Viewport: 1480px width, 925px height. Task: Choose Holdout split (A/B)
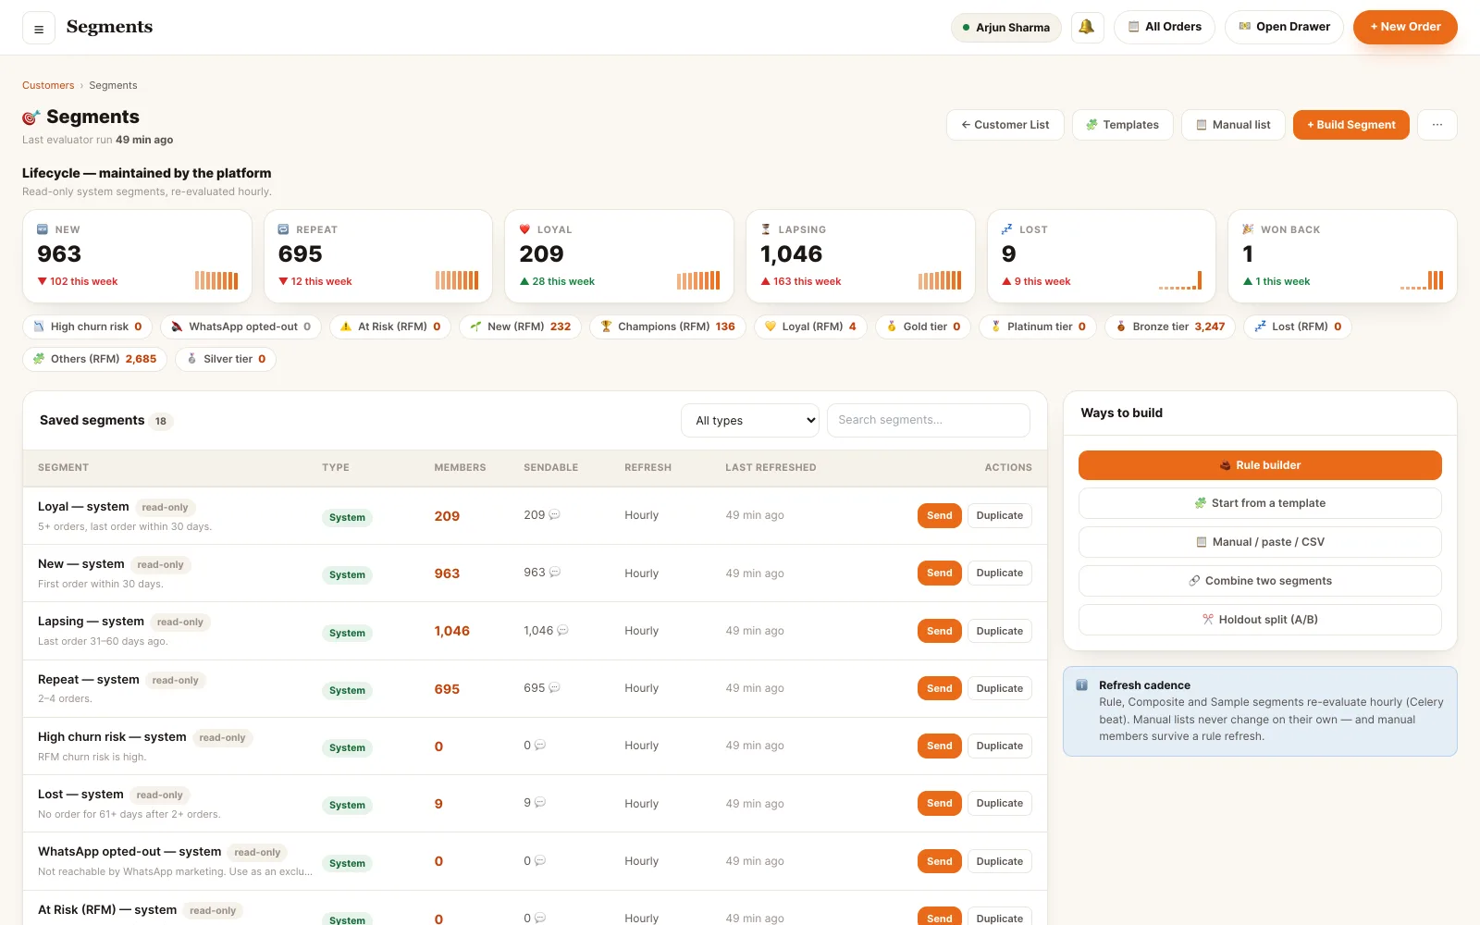1260,620
